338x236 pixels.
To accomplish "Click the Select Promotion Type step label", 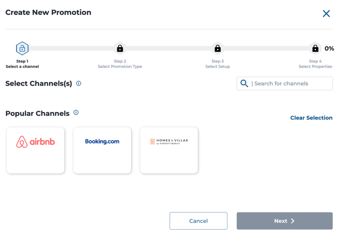I will tap(120, 66).
